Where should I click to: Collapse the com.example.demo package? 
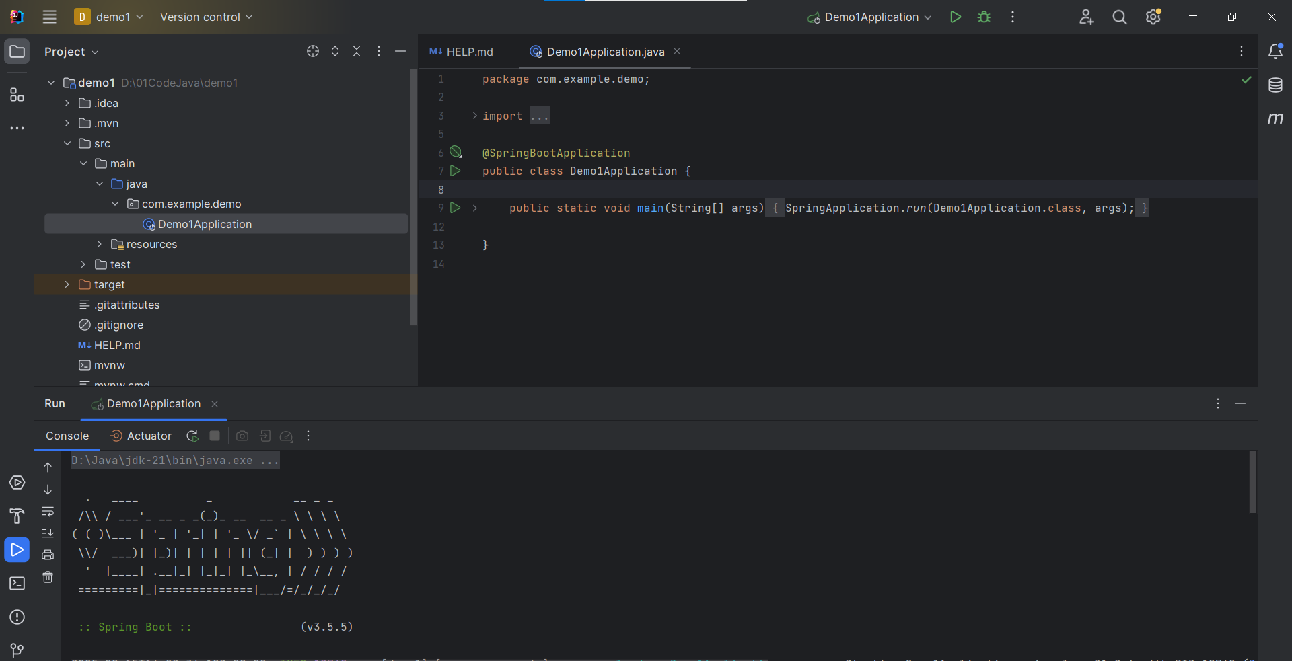[115, 204]
